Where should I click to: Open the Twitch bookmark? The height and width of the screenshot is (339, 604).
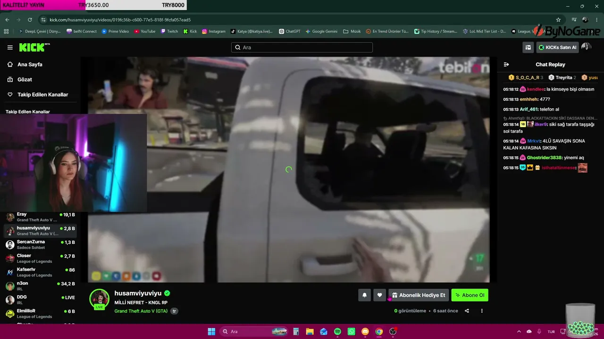click(169, 32)
